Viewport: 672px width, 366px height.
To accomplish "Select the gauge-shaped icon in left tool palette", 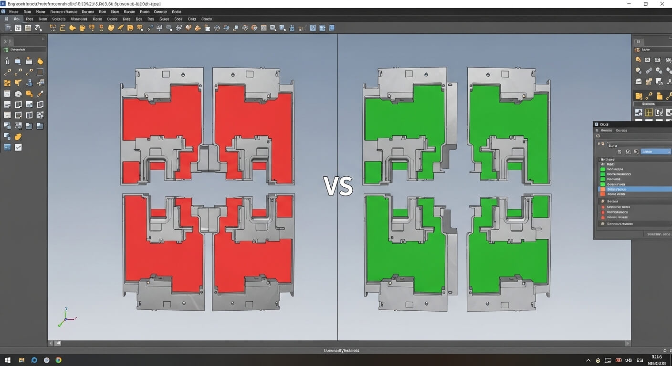I will click(x=18, y=94).
